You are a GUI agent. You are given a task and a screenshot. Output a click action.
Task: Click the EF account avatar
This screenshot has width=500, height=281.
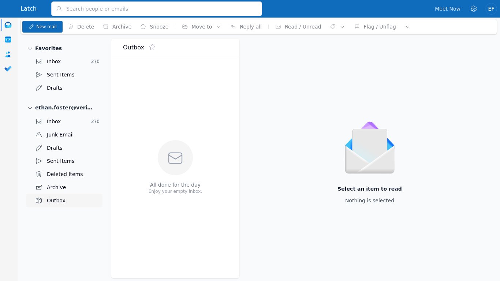tap(491, 9)
